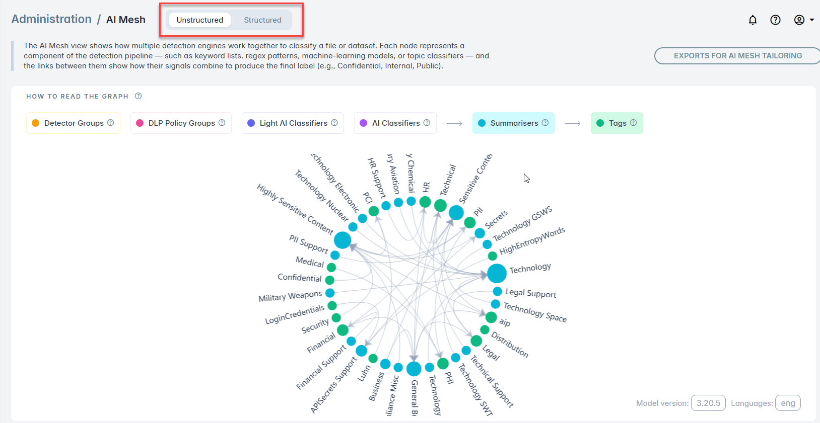The height and width of the screenshot is (423, 820).
Task: Click info icon next to Detector Groups
Action: click(x=111, y=123)
